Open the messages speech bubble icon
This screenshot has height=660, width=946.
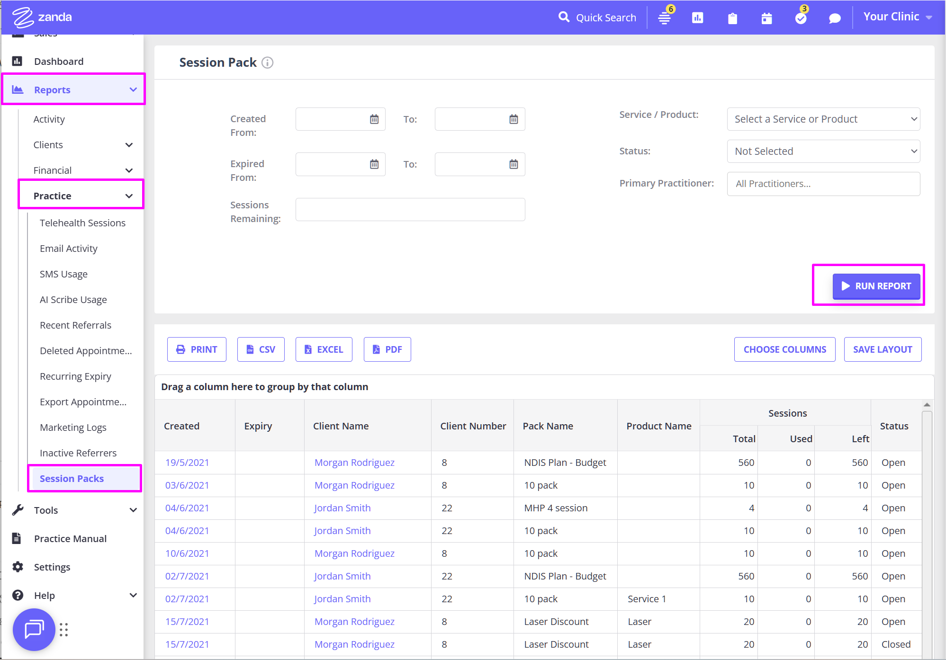point(835,18)
